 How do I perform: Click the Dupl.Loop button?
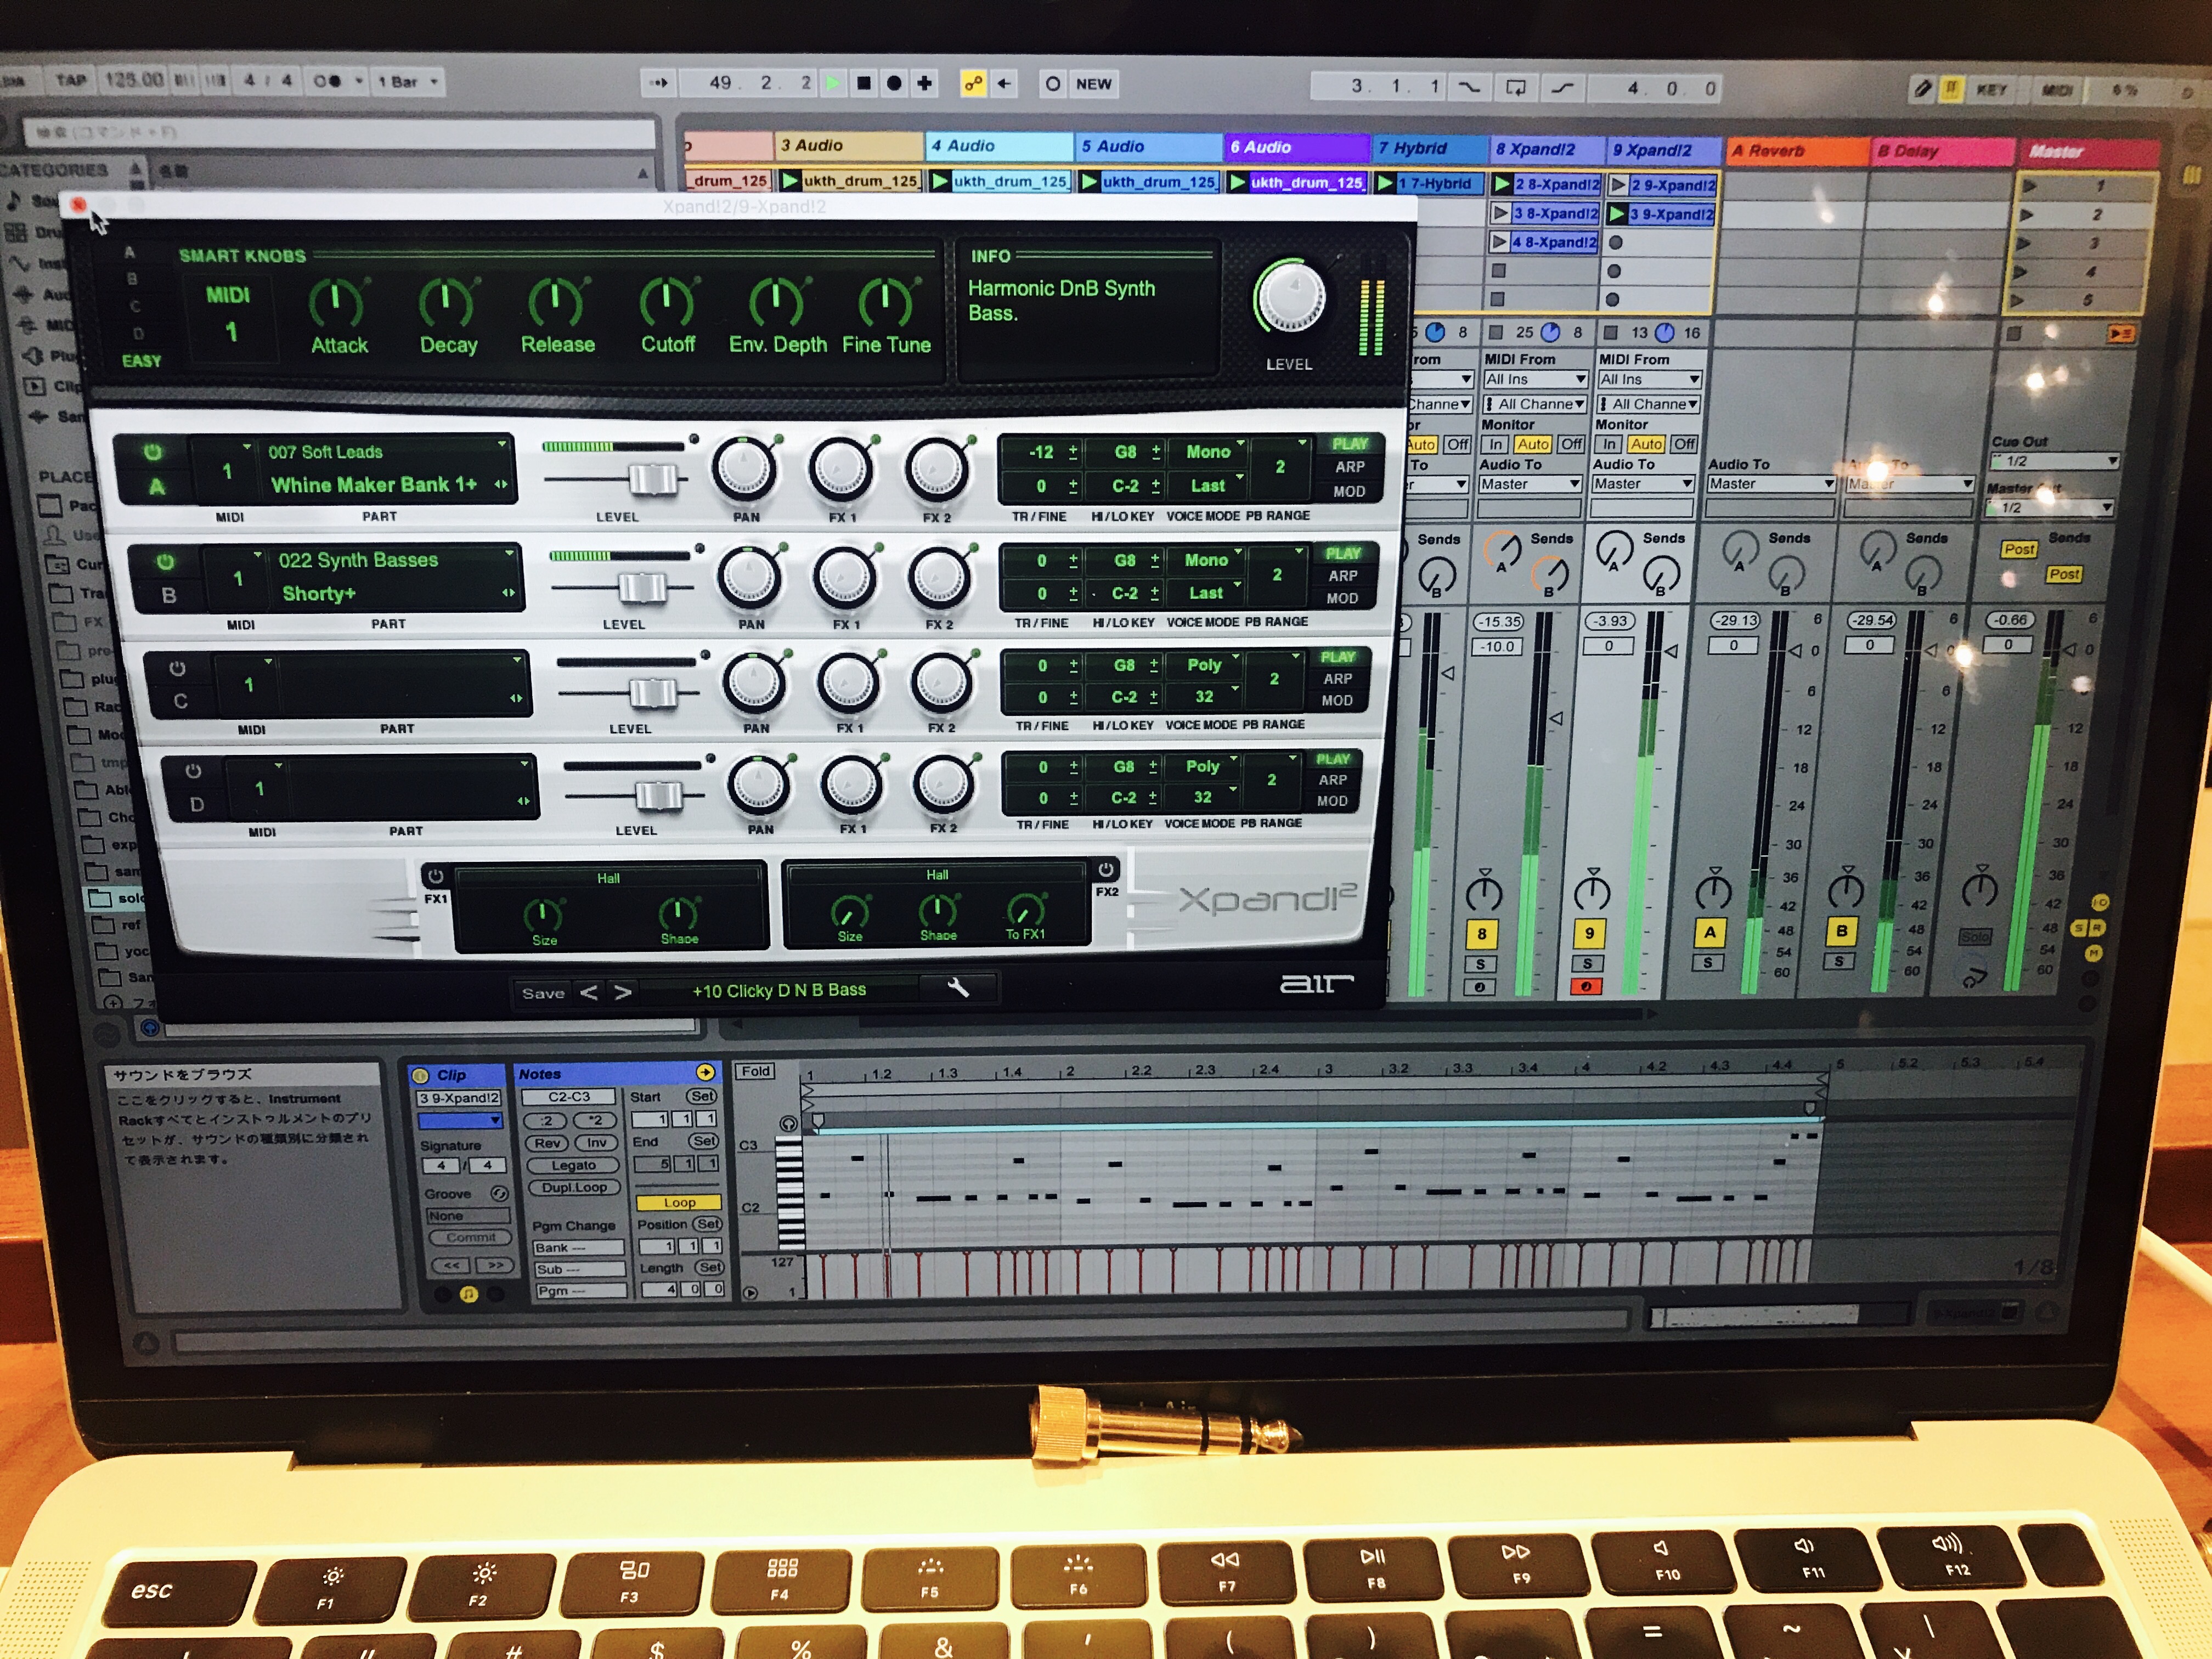pos(574,1188)
